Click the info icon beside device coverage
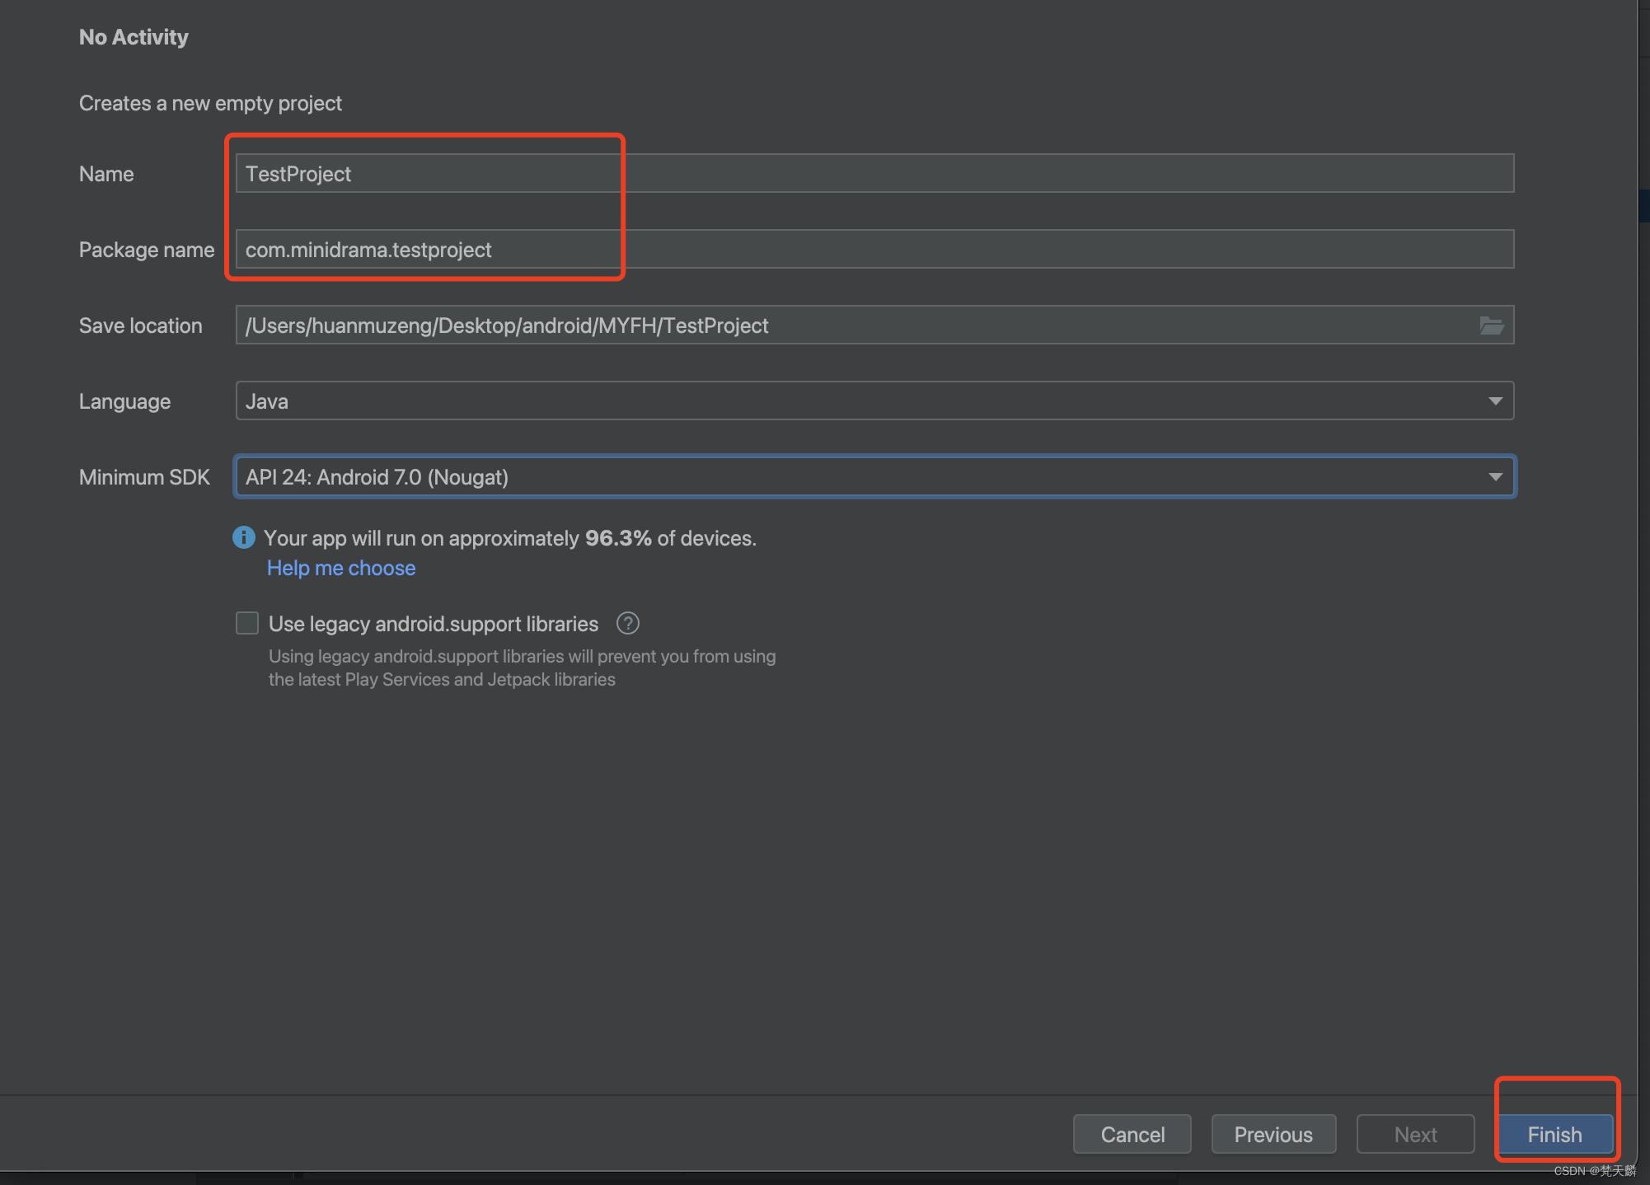The image size is (1650, 1185). pos(244,537)
